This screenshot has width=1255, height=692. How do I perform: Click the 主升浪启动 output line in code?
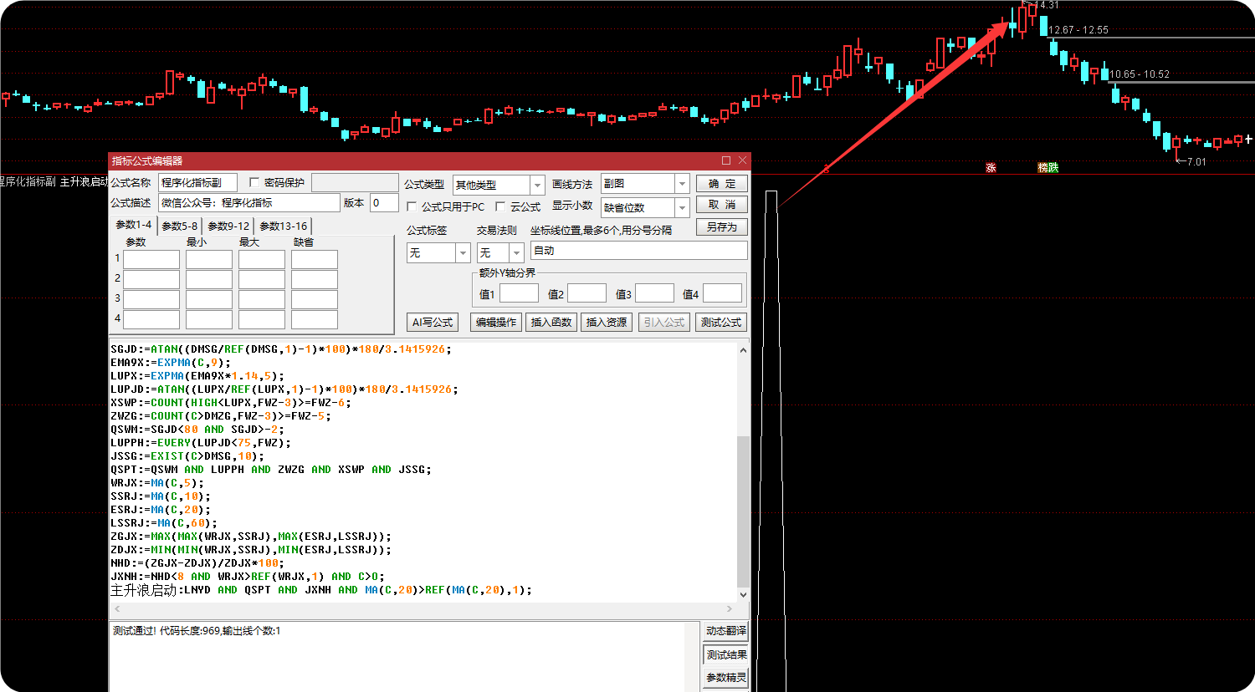(x=321, y=590)
